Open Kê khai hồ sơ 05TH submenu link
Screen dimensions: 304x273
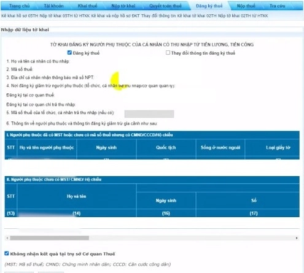(x=20, y=16)
